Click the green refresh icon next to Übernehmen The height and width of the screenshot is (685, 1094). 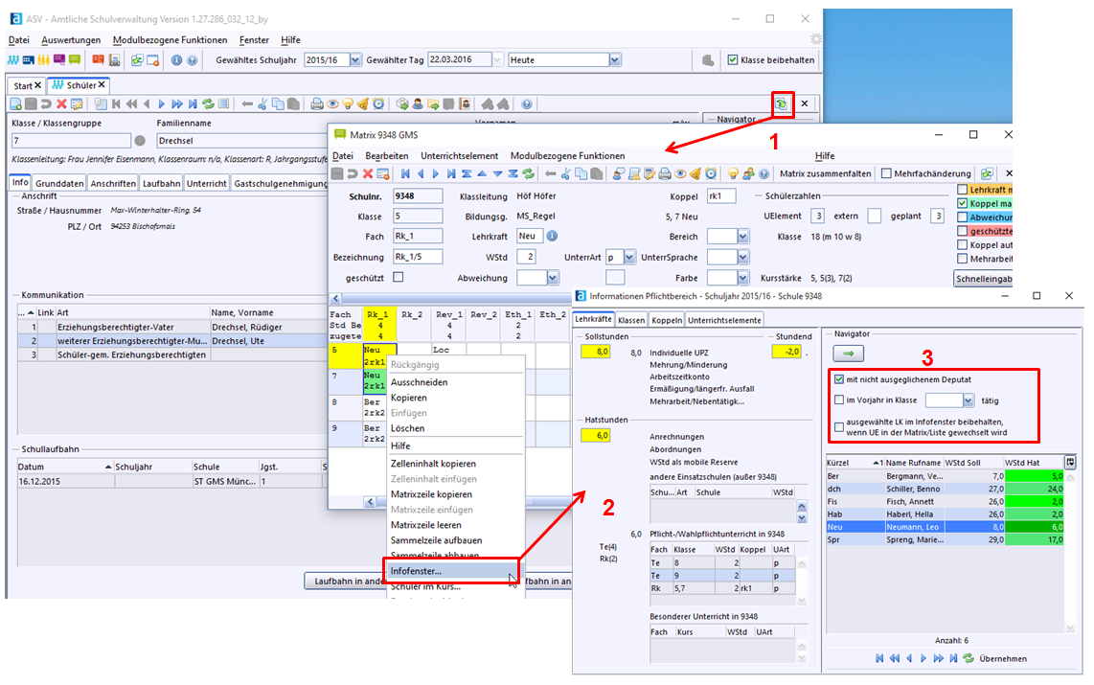pos(969,658)
